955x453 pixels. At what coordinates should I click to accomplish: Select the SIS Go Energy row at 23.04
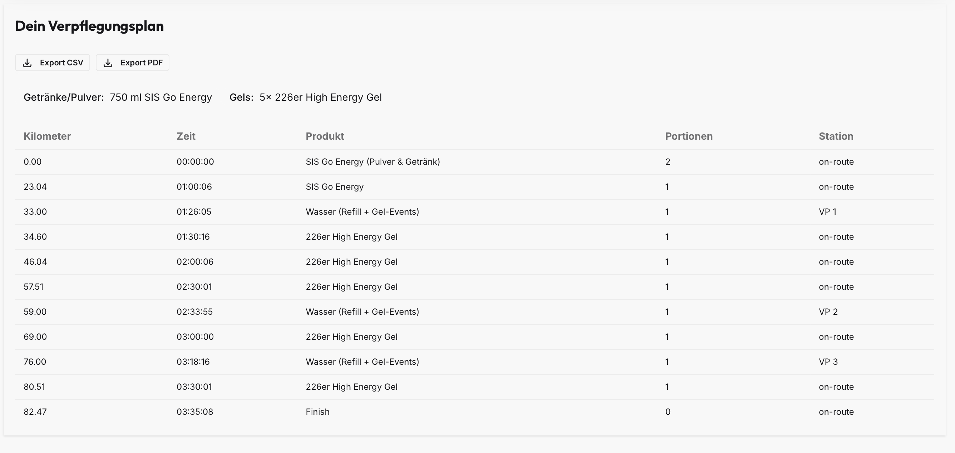point(335,186)
